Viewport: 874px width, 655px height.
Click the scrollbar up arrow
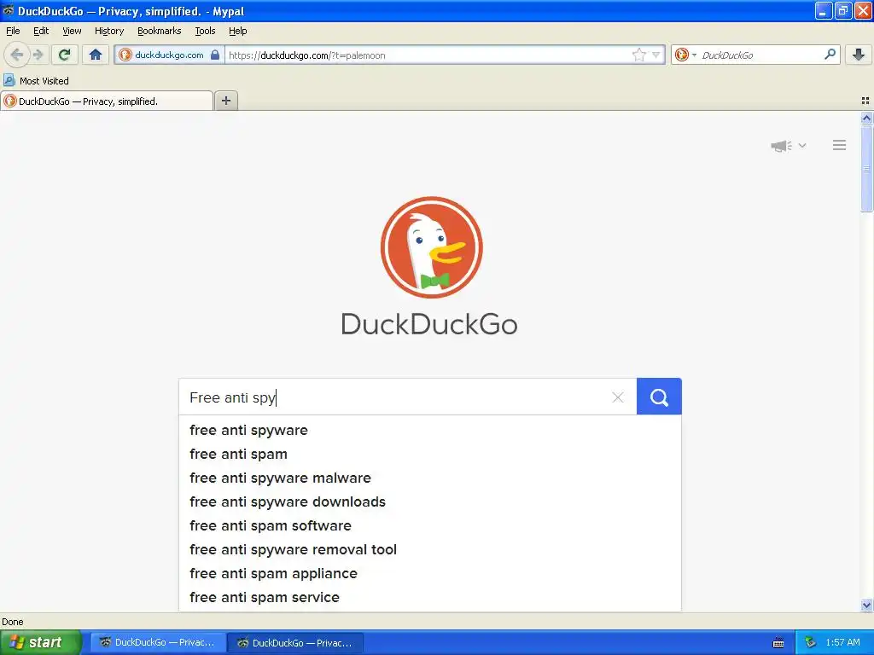pos(866,118)
